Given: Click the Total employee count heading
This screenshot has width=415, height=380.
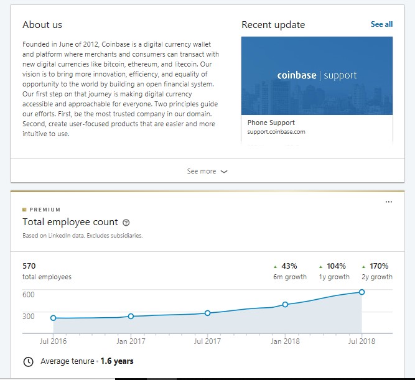Looking at the screenshot, I should (70, 222).
